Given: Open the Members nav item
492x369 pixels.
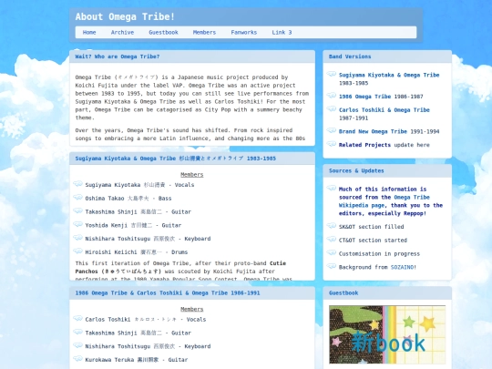Looking at the screenshot, I should pyautogui.click(x=204, y=32).
